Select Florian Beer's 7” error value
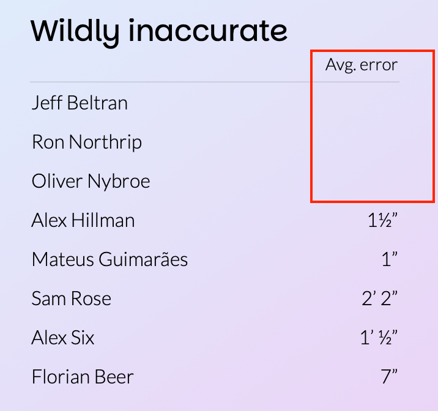438x411 pixels. [x=390, y=377]
